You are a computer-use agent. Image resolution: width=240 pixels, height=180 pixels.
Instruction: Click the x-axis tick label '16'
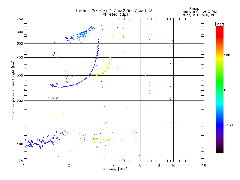pyautogui.click(x=204, y=165)
